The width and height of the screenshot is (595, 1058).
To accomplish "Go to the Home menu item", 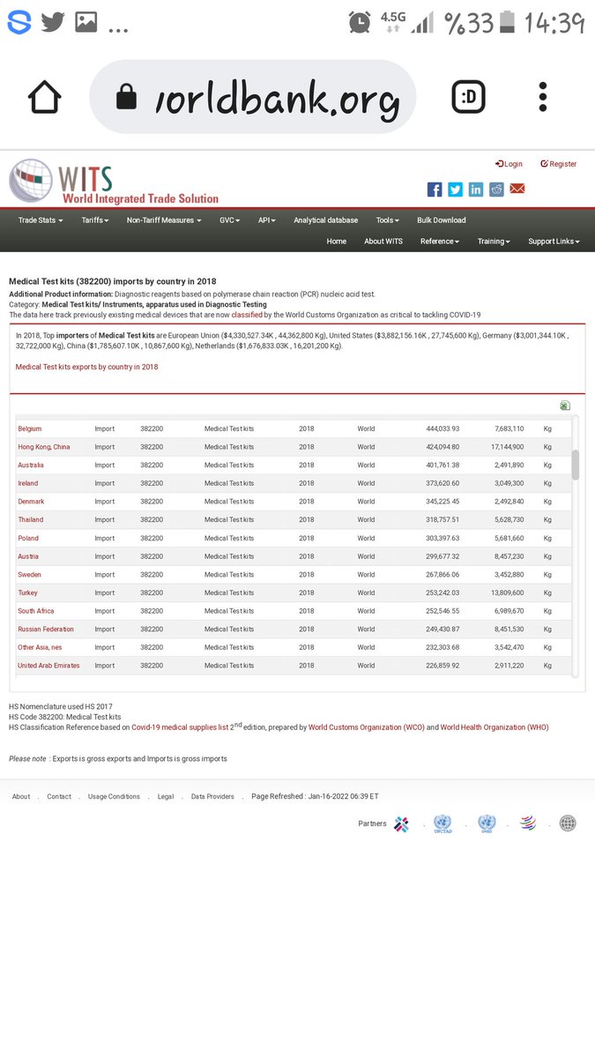I will [337, 242].
